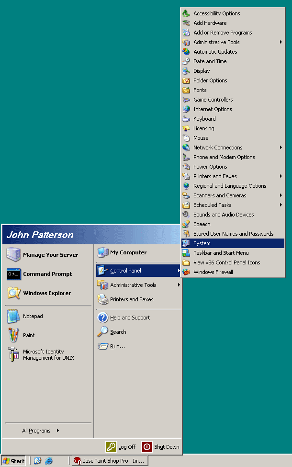
Task: Switch to Jasc Paint Shop Pro taskbar button
Action: 110,461
